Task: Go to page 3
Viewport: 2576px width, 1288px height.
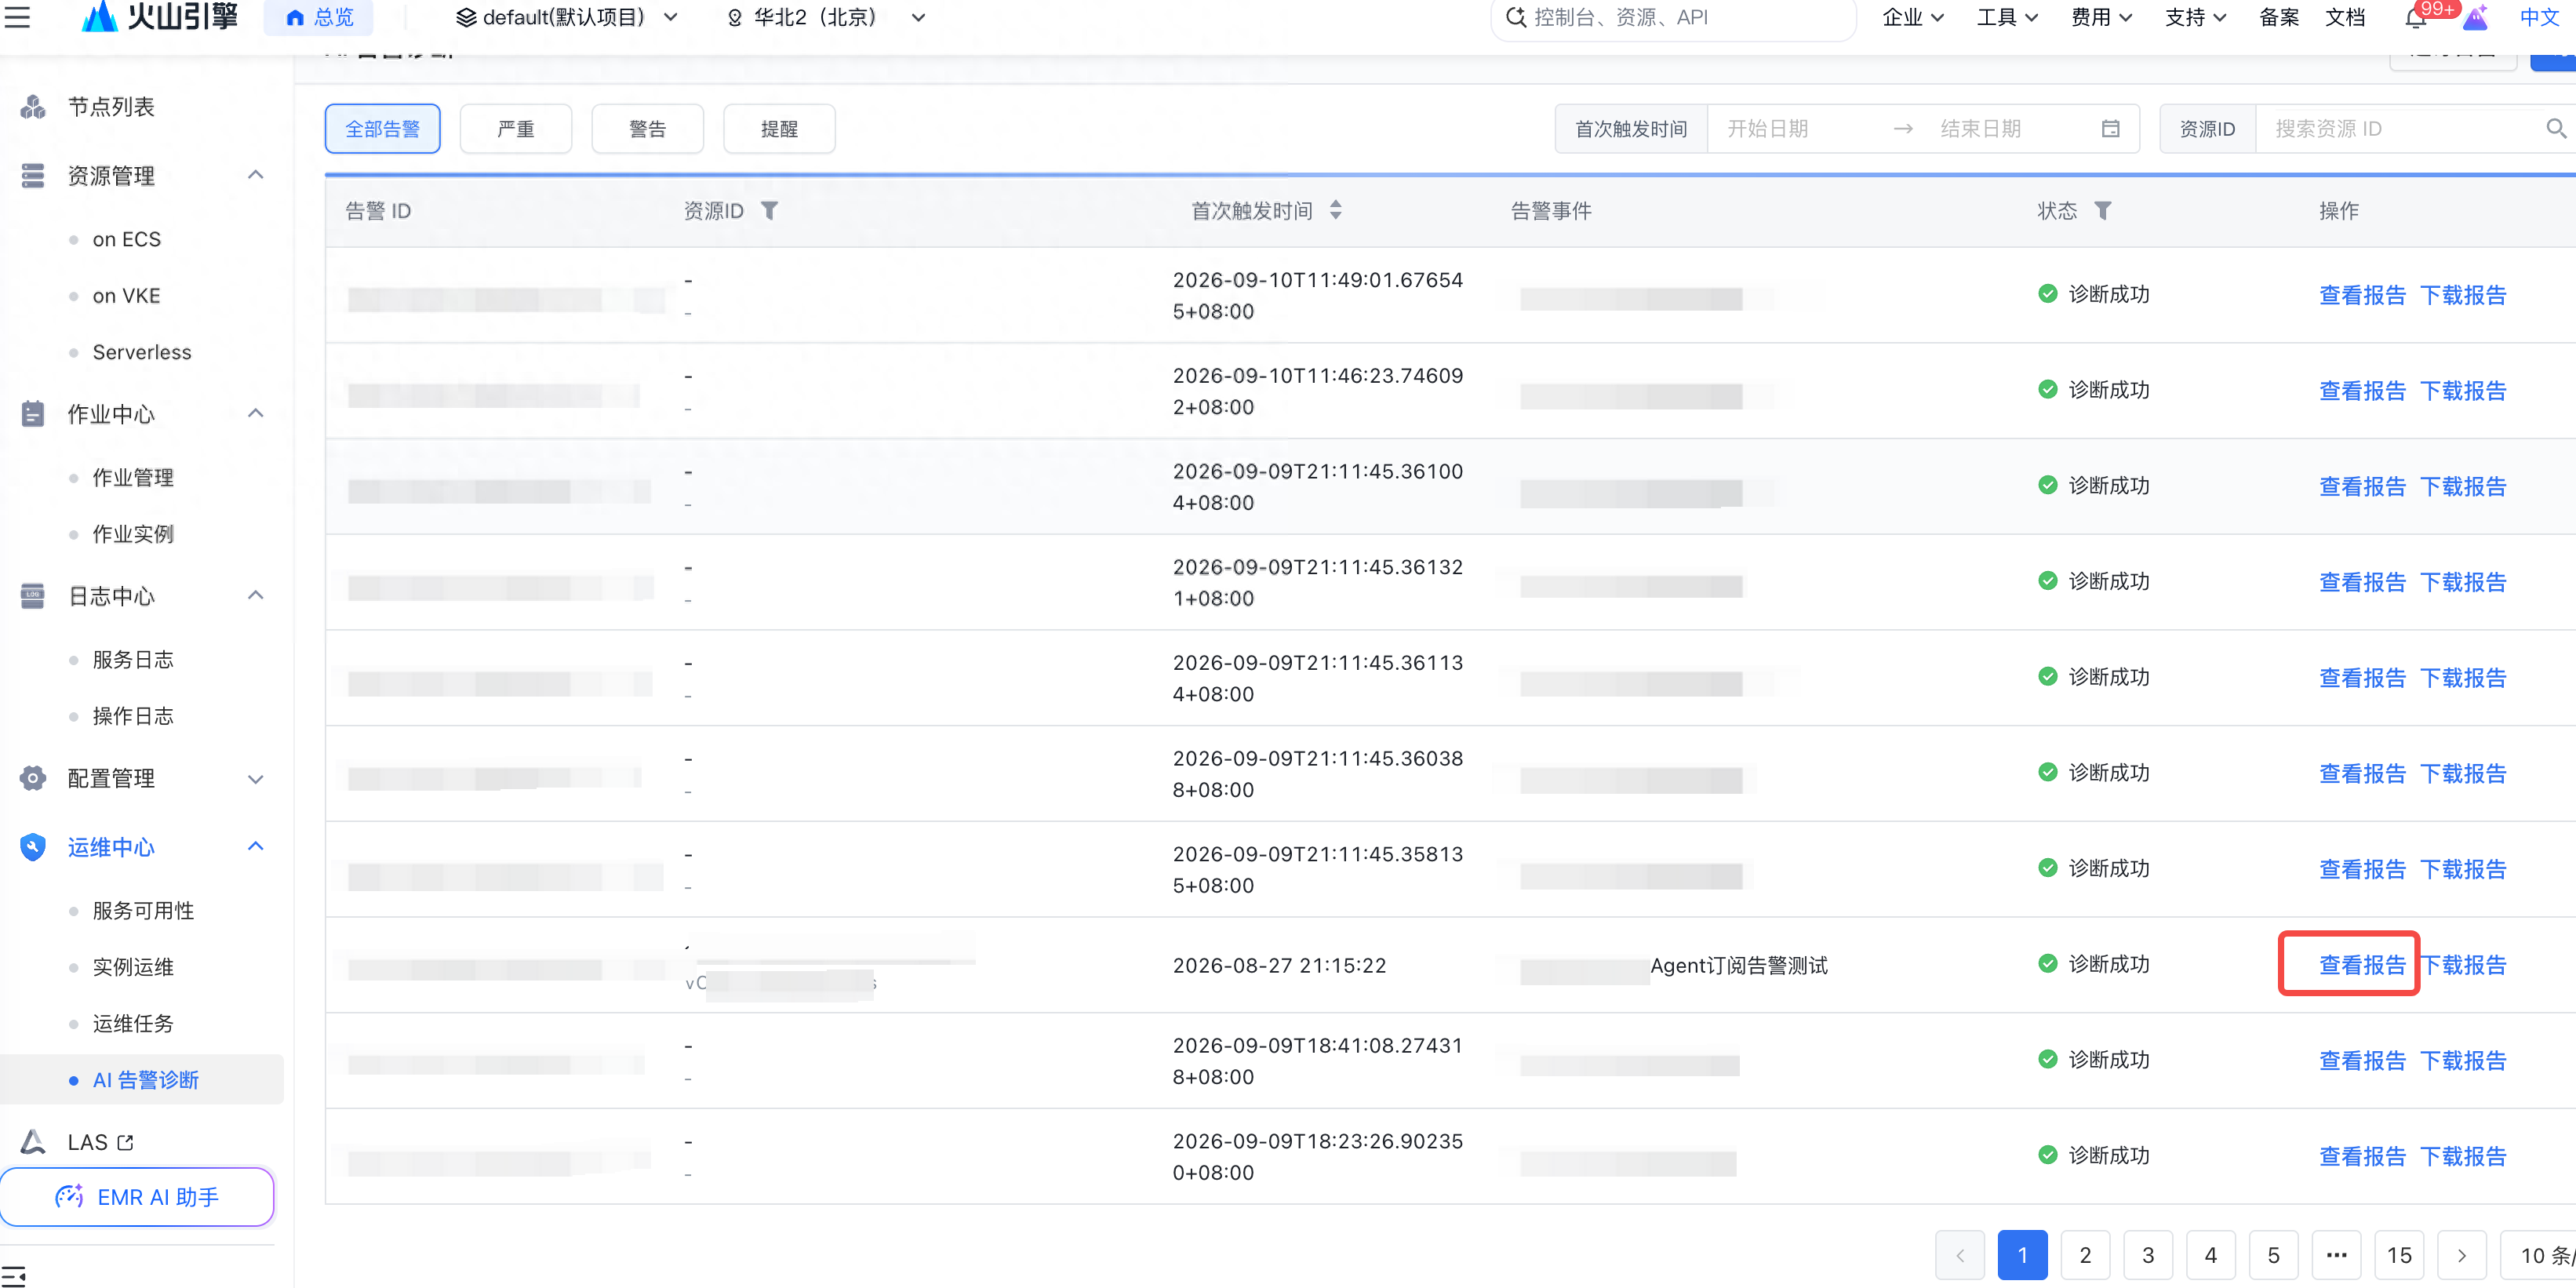Action: 2148,1255
